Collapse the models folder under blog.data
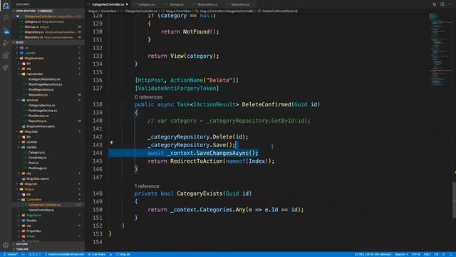Viewport: 456px width, 257px height. tap(48, 147)
